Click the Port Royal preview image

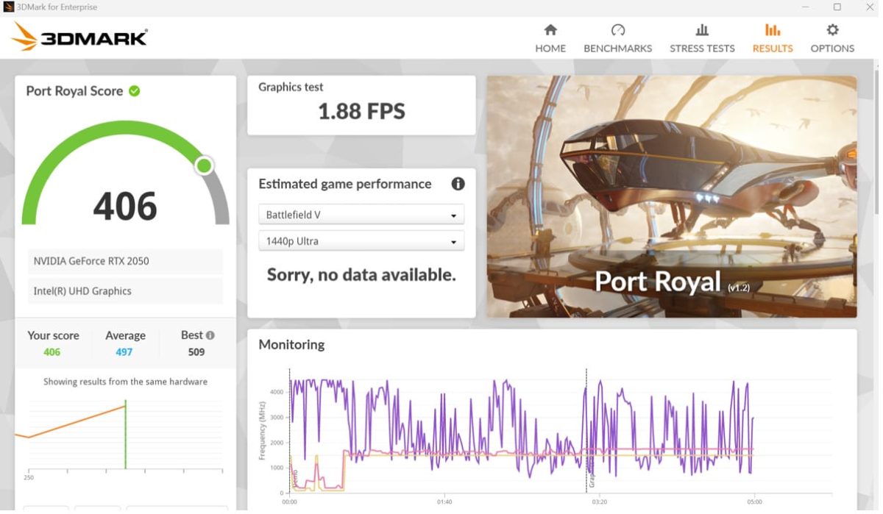click(672, 196)
